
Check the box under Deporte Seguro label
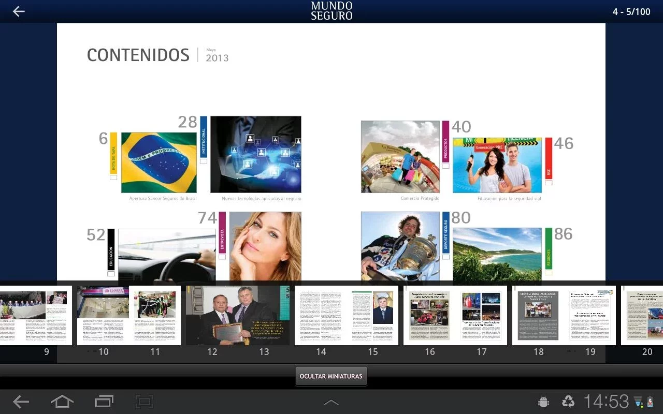(x=446, y=257)
